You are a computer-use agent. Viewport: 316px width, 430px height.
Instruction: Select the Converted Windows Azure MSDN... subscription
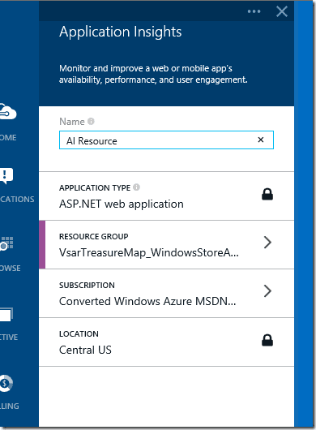[147, 301]
